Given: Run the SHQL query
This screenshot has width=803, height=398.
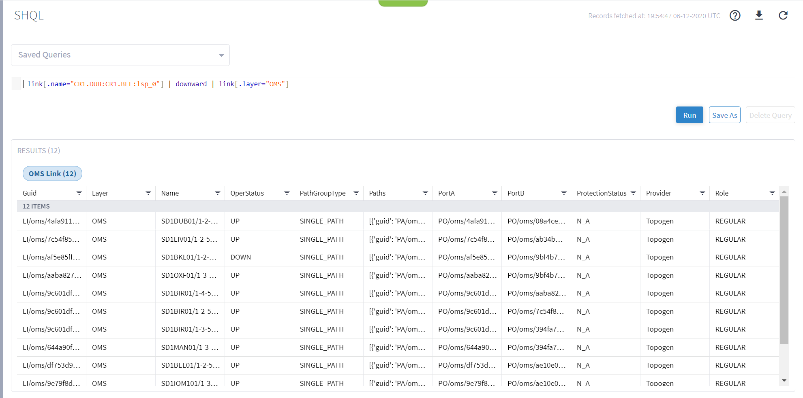Looking at the screenshot, I should [x=690, y=115].
